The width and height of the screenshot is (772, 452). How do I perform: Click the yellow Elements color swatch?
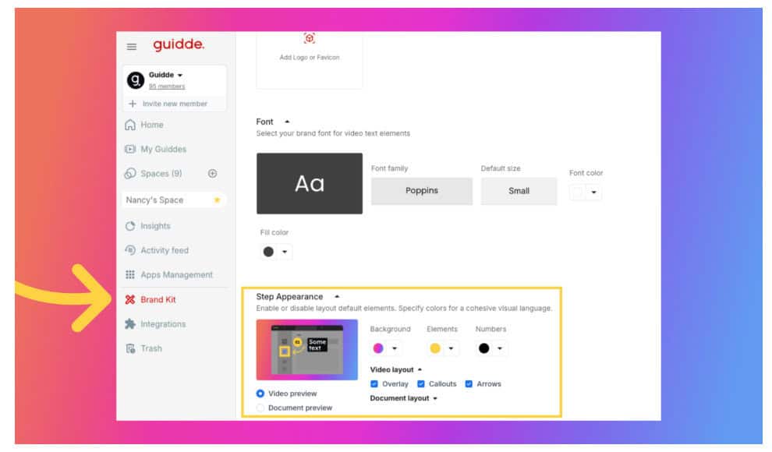[x=435, y=348]
